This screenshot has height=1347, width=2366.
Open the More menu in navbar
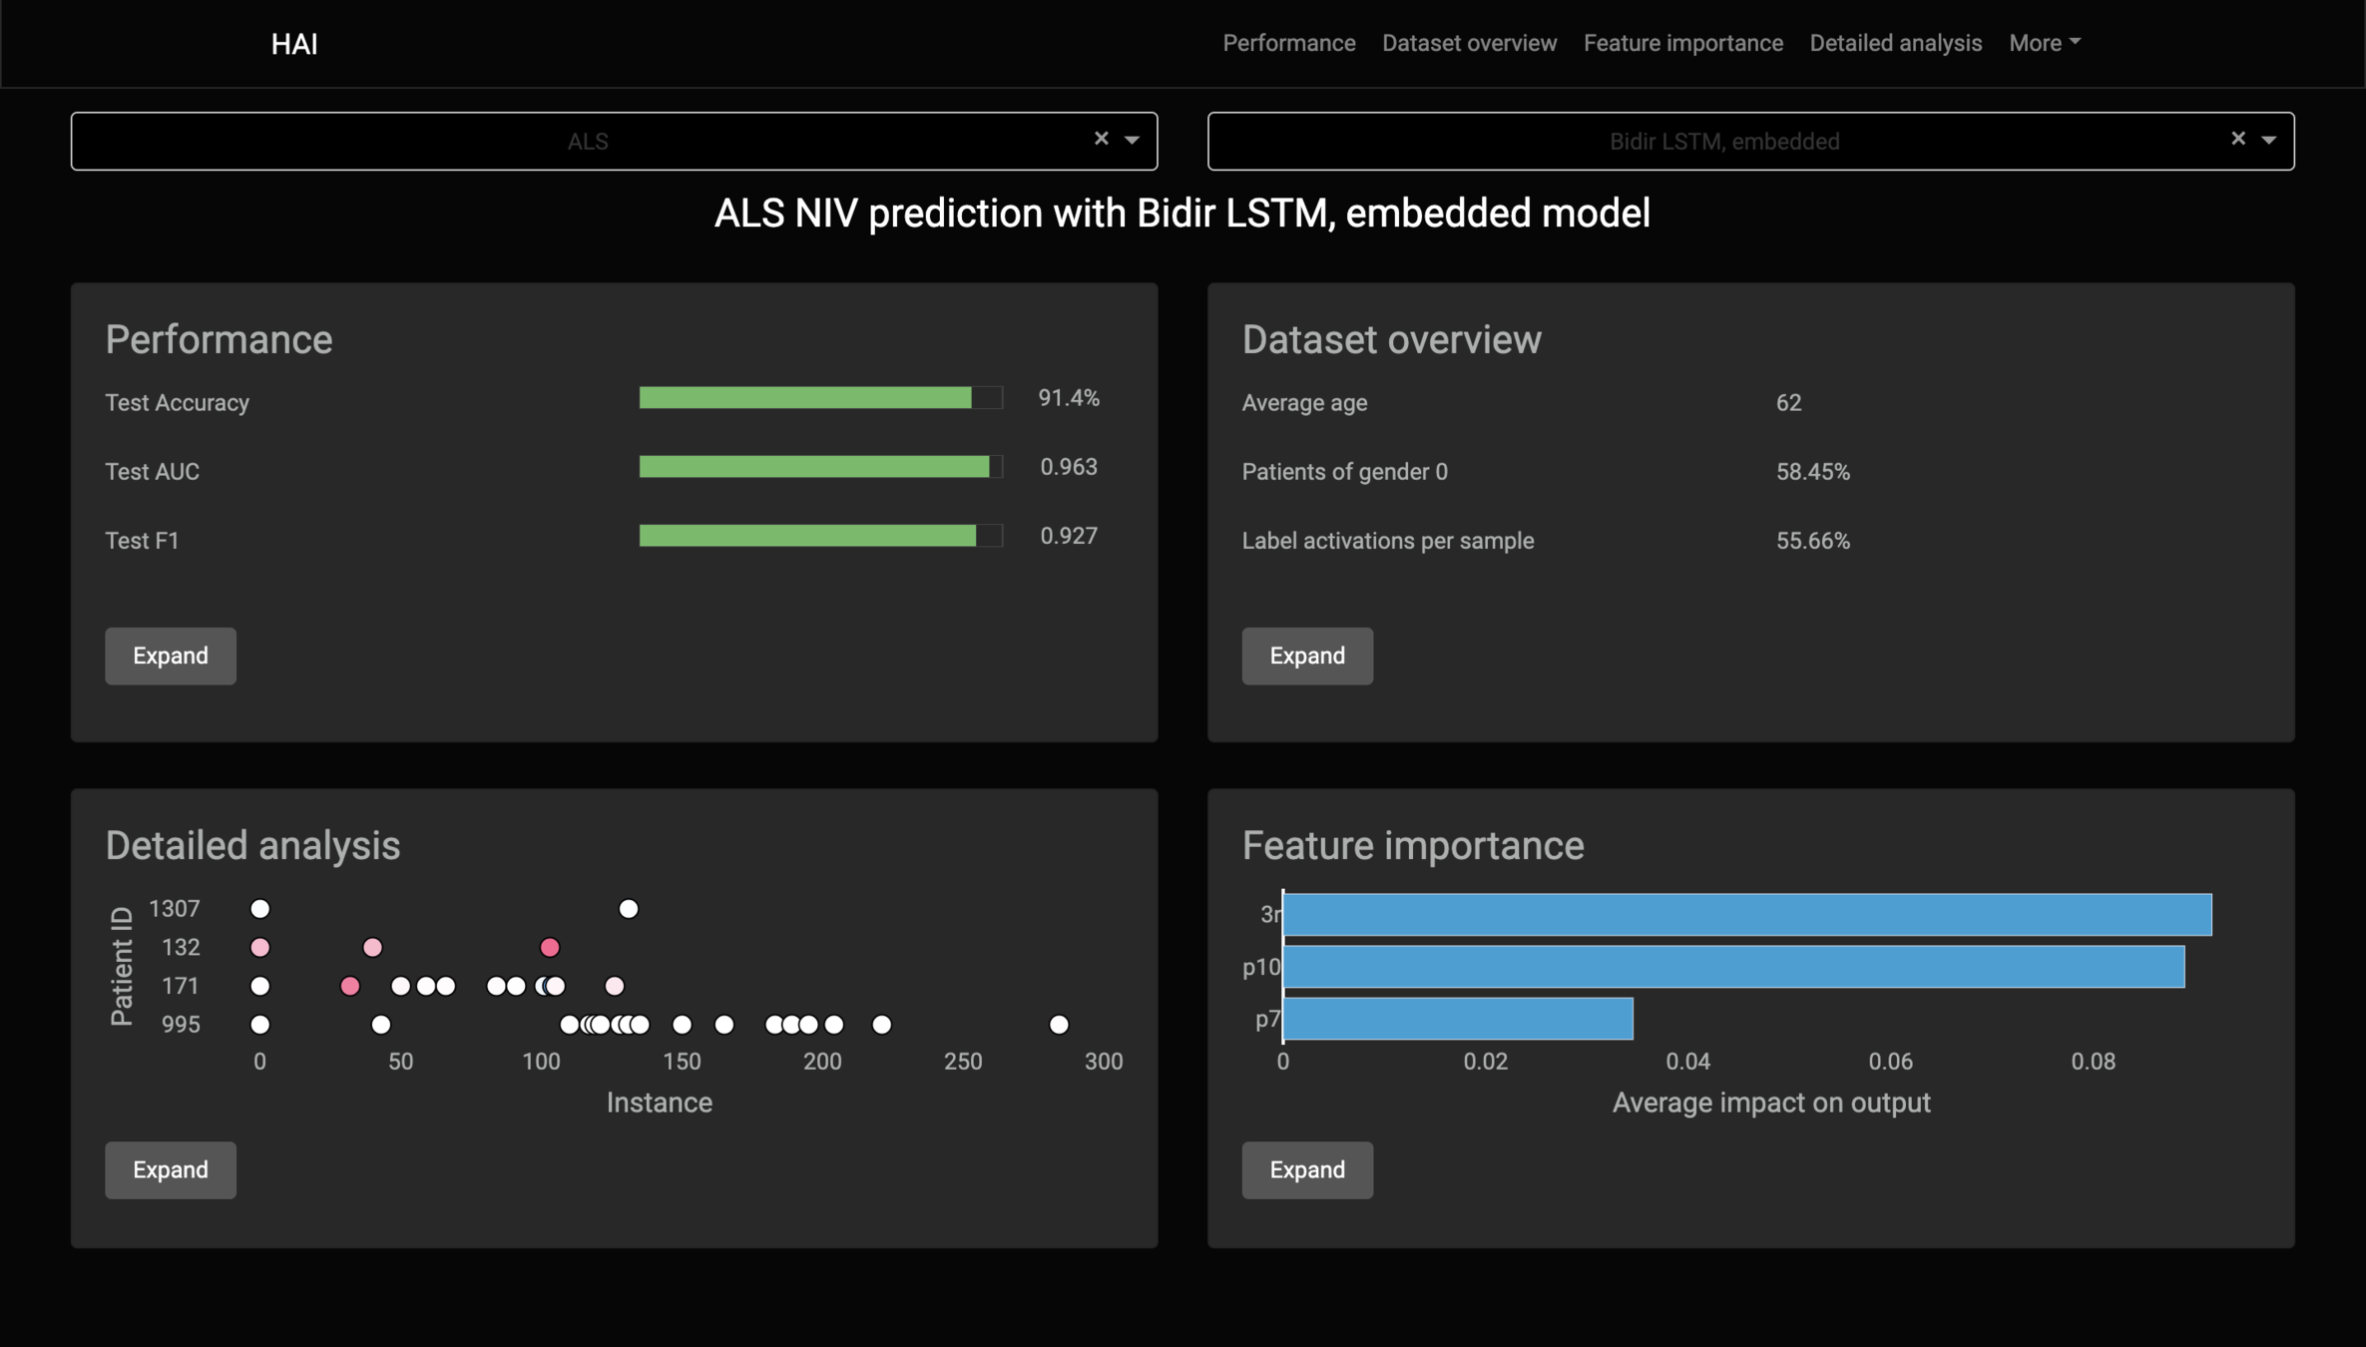(x=2044, y=43)
